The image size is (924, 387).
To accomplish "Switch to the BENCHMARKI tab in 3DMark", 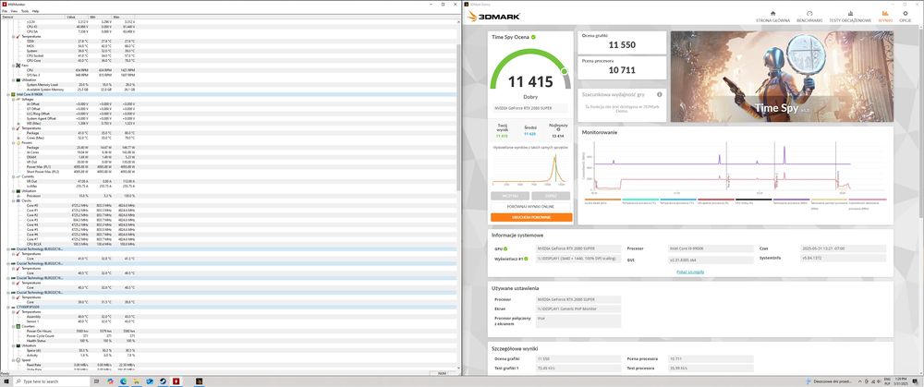I will tap(809, 16).
